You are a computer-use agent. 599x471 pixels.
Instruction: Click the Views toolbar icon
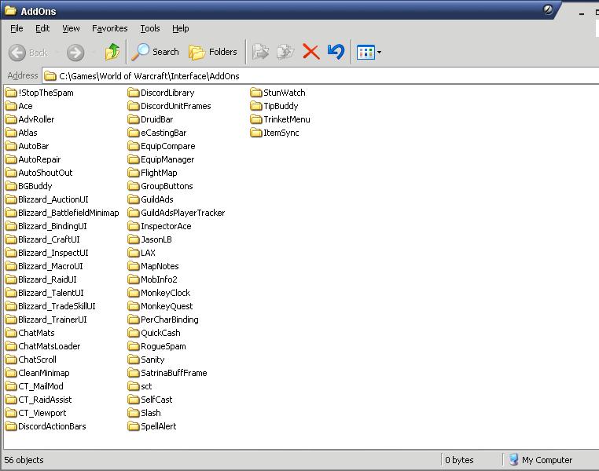click(366, 53)
